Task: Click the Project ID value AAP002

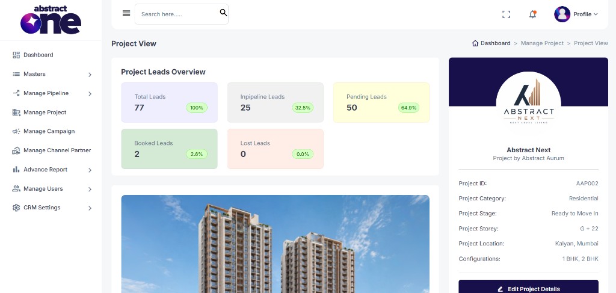Action: 587,184
